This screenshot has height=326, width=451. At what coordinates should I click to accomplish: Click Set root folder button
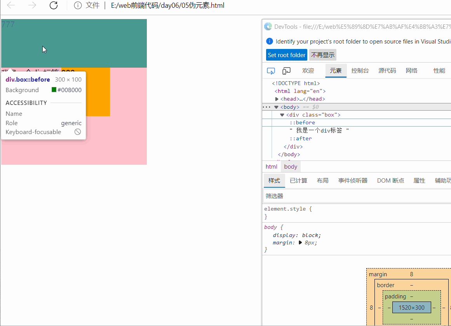[x=286, y=55]
